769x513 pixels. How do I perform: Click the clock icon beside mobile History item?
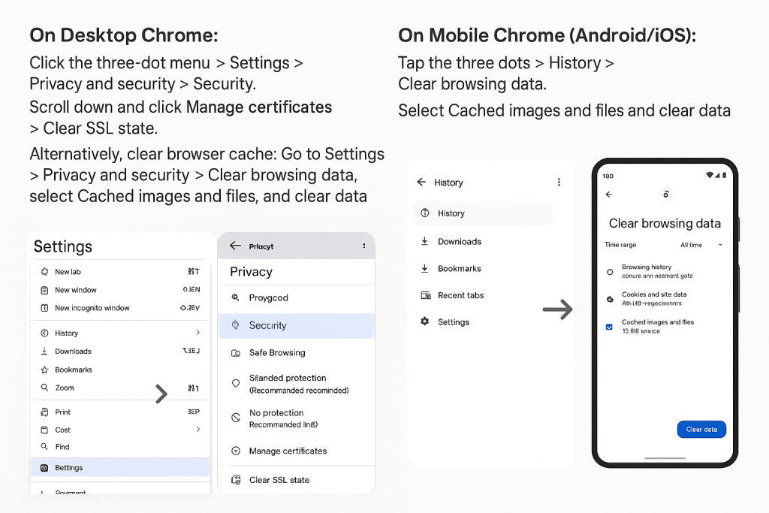click(425, 213)
